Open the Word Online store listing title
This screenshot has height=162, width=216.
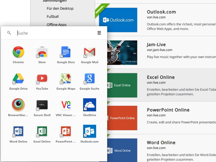tap(161, 143)
